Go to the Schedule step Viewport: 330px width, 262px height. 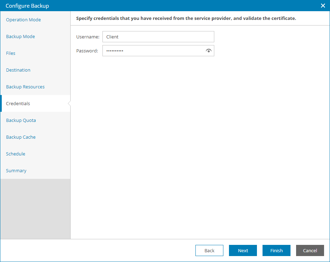pos(16,154)
